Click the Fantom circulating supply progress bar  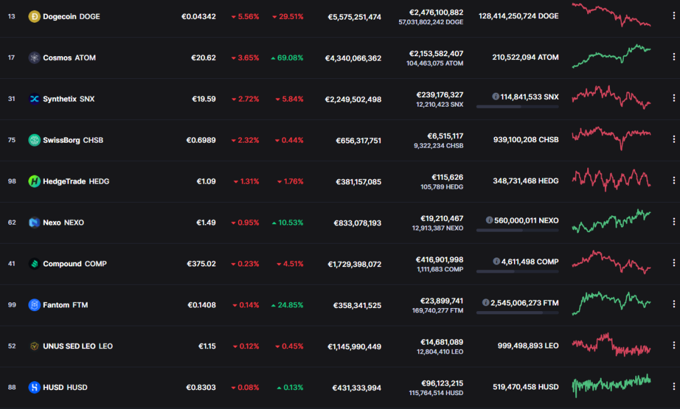(517, 312)
